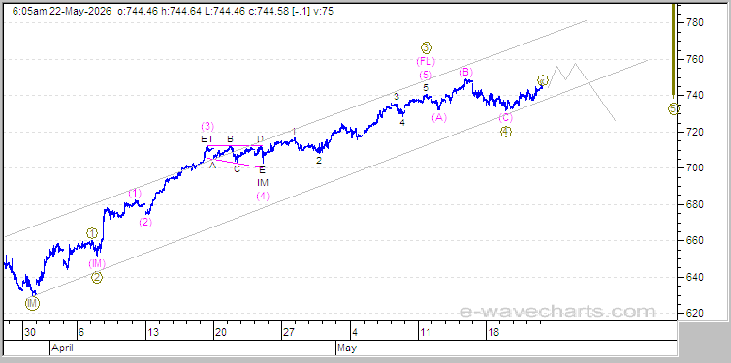Click date 13 on the time axis
Screen dimensions: 731x363
153,332
